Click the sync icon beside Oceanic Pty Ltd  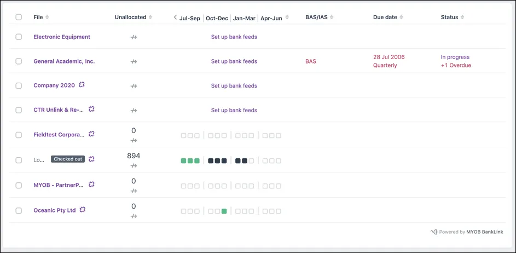pyautogui.click(x=83, y=210)
